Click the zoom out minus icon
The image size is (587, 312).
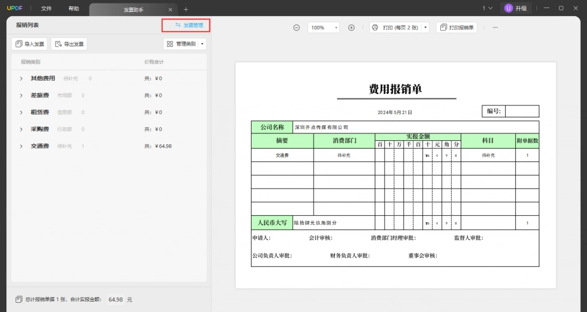[296, 27]
